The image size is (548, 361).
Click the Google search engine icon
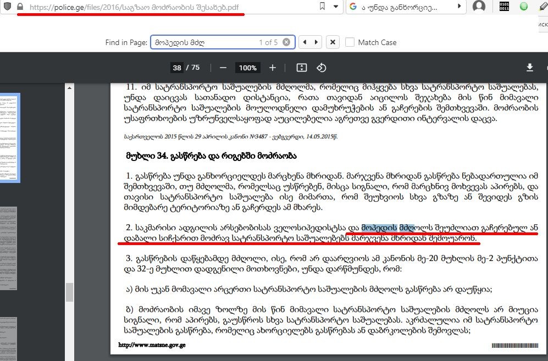(x=353, y=7)
